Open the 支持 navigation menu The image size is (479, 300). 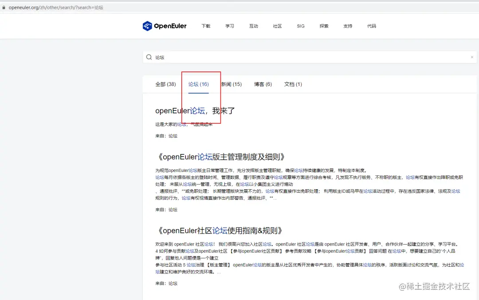348,27
